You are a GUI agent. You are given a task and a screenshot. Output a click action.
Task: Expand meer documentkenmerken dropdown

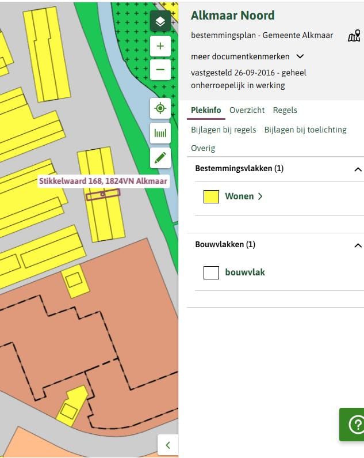(x=247, y=56)
